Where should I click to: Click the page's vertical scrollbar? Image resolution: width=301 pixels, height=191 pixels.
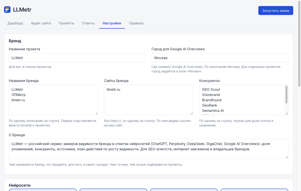pyautogui.click(x=299, y=44)
